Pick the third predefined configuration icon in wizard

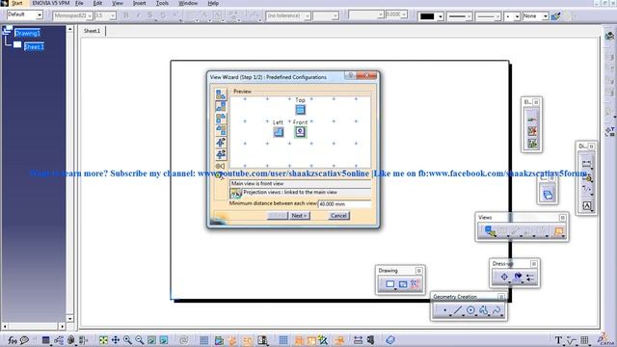tap(221, 118)
